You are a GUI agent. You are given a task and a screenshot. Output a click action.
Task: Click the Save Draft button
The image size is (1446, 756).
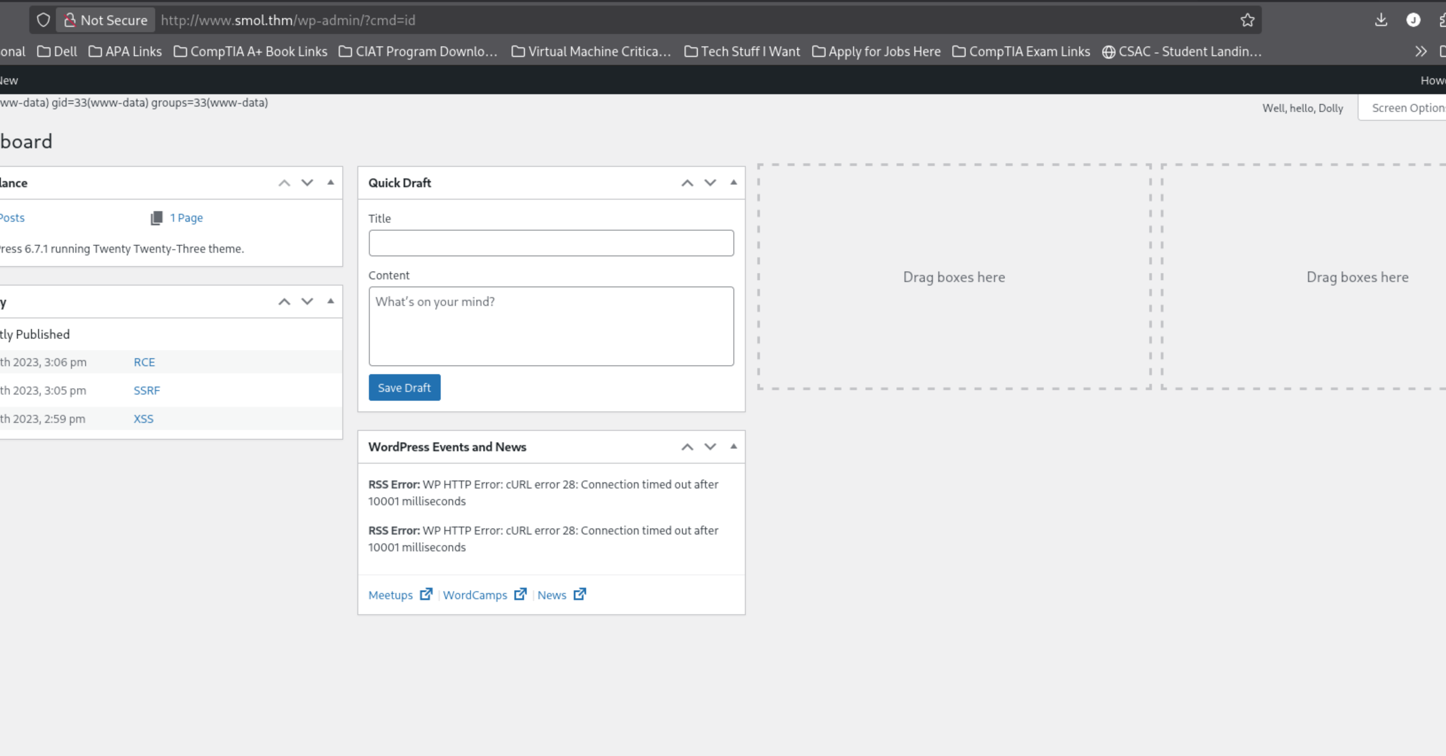(404, 387)
